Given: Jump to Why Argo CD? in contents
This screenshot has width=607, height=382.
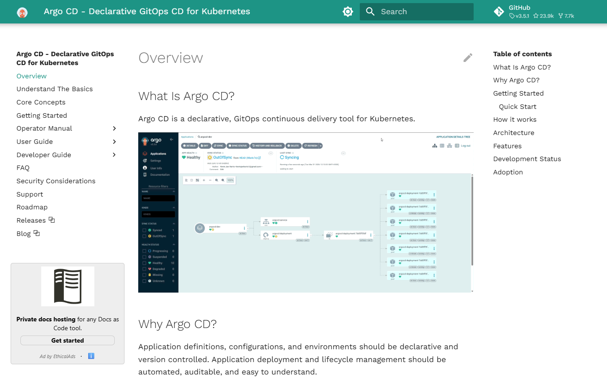Looking at the screenshot, I should coord(516,80).
